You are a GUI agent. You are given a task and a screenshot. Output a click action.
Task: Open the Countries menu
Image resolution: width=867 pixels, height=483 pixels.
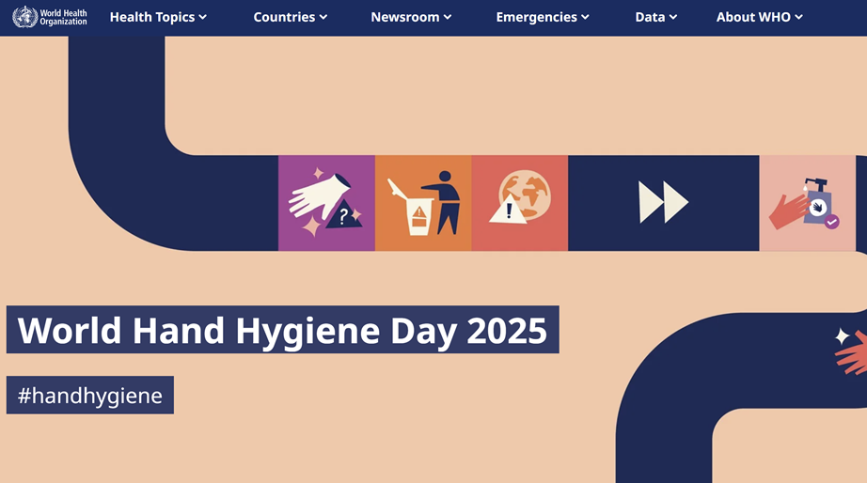click(x=284, y=17)
